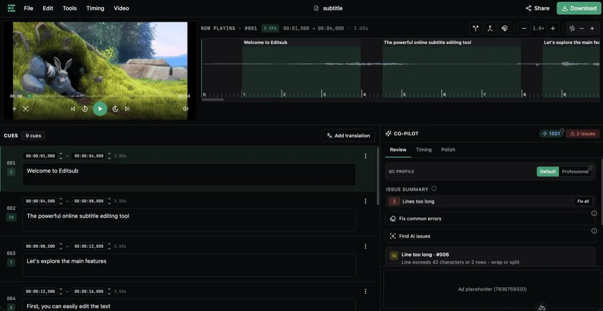Switch to the Polish tab
This screenshot has width=603, height=311.
pyautogui.click(x=448, y=150)
